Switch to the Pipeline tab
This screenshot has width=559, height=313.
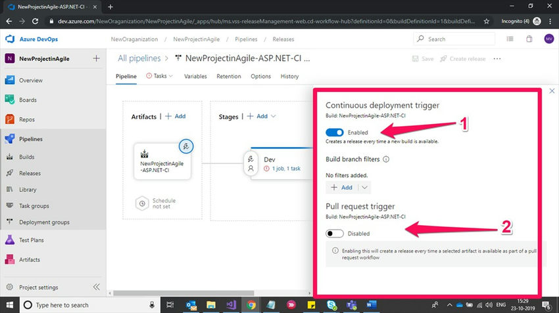point(126,76)
